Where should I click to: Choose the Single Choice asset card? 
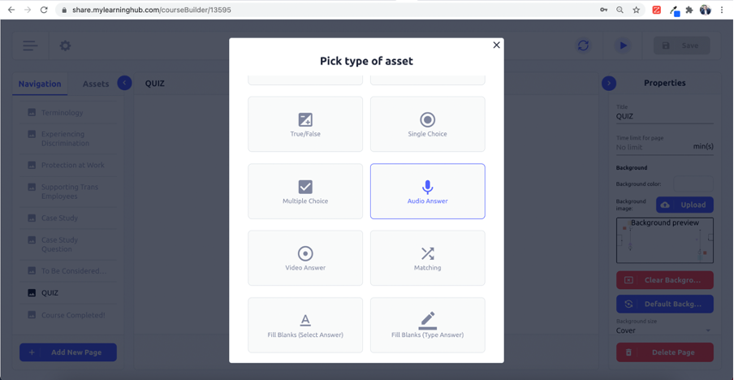427,124
